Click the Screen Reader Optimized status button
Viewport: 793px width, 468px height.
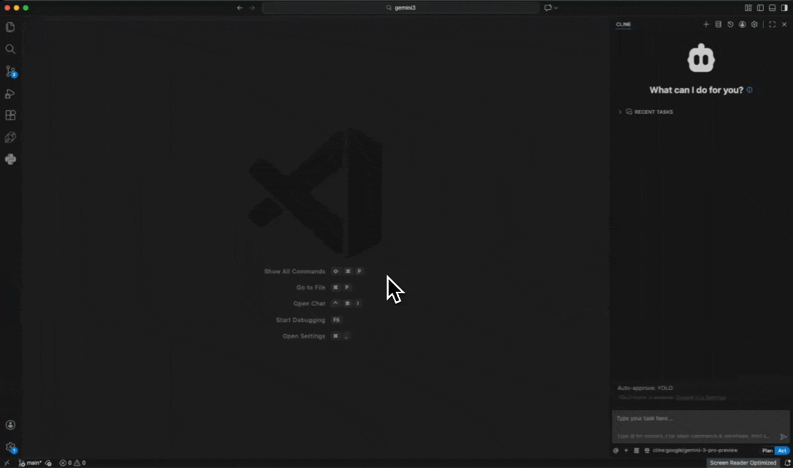click(x=743, y=463)
